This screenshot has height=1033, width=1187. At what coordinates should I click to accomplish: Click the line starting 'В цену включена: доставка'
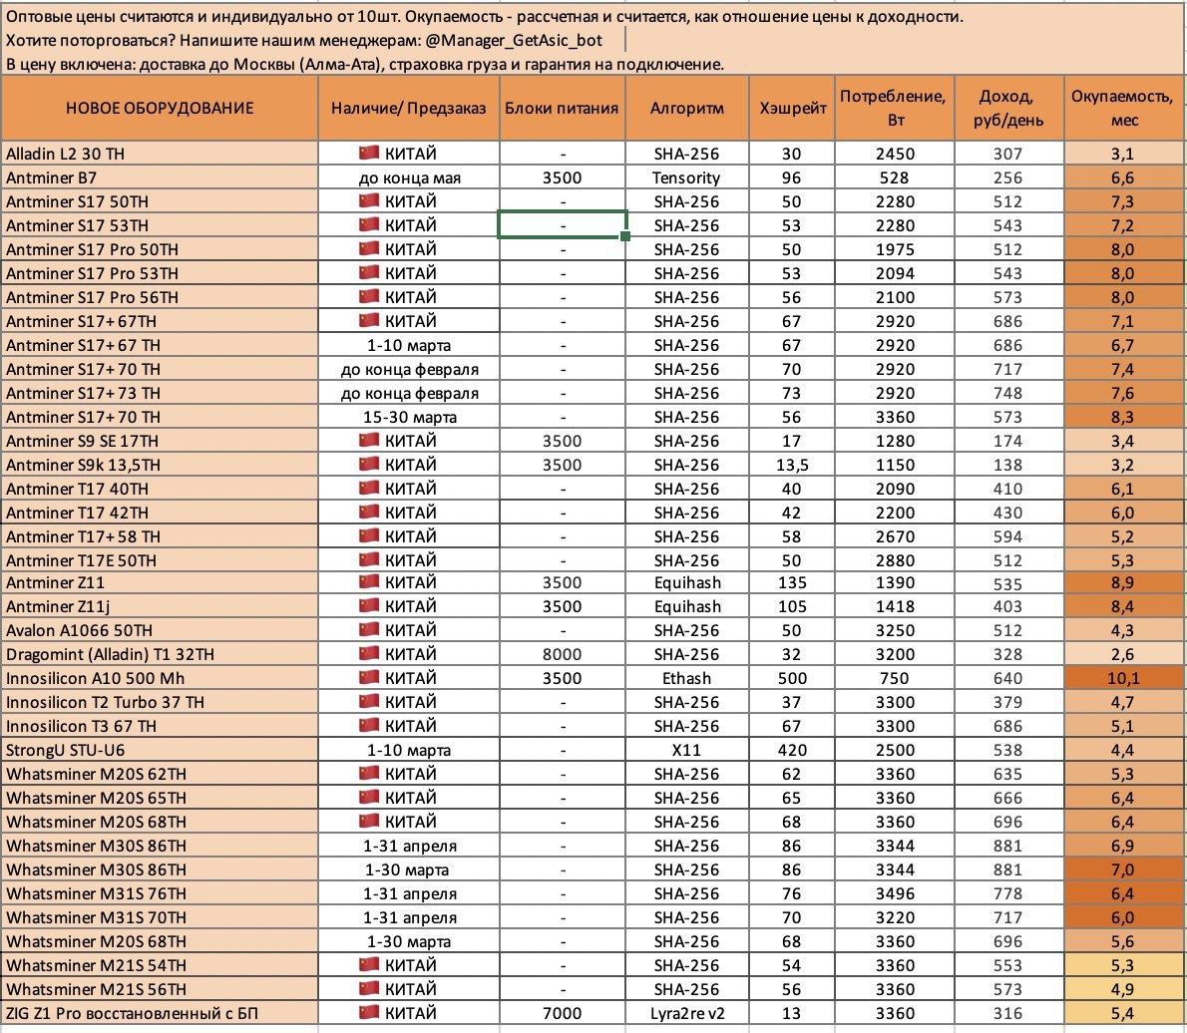pos(365,64)
